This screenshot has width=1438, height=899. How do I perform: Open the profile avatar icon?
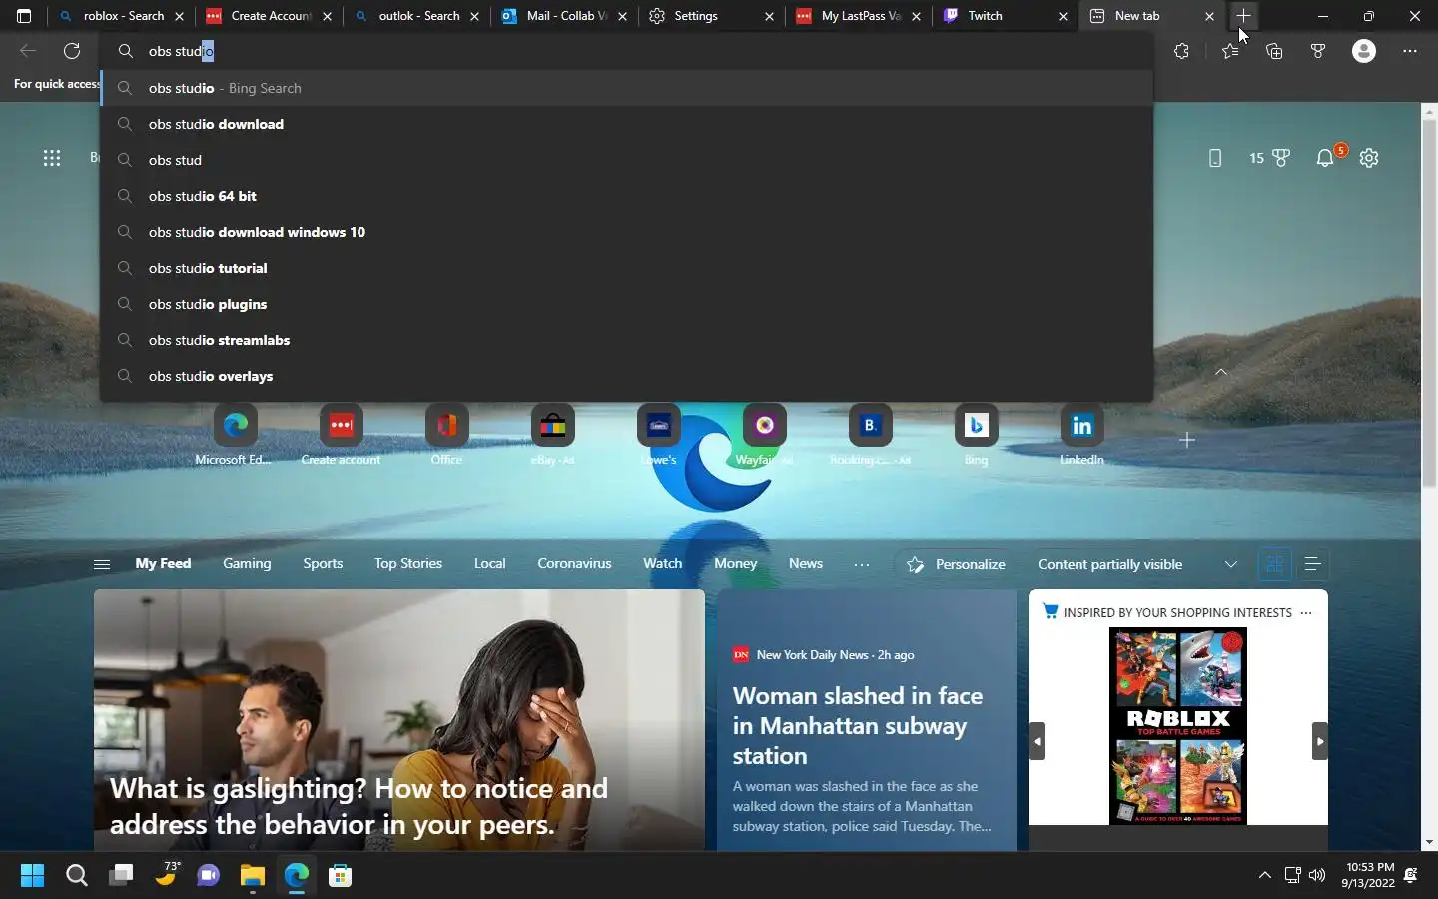coord(1364,51)
